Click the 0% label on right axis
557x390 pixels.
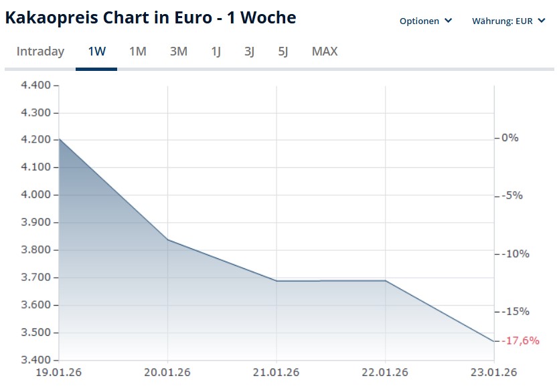pos(509,138)
